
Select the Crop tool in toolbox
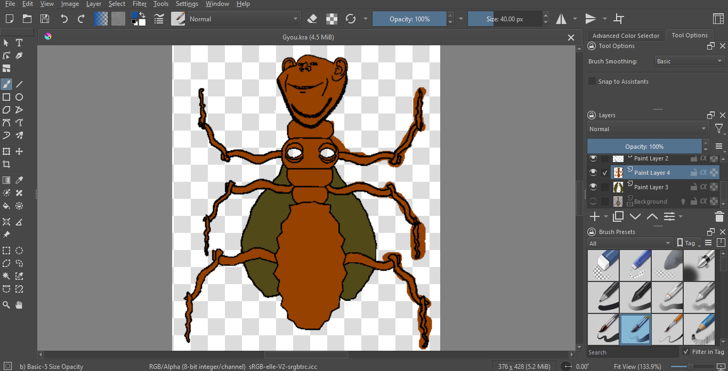(x=6, y=164)
